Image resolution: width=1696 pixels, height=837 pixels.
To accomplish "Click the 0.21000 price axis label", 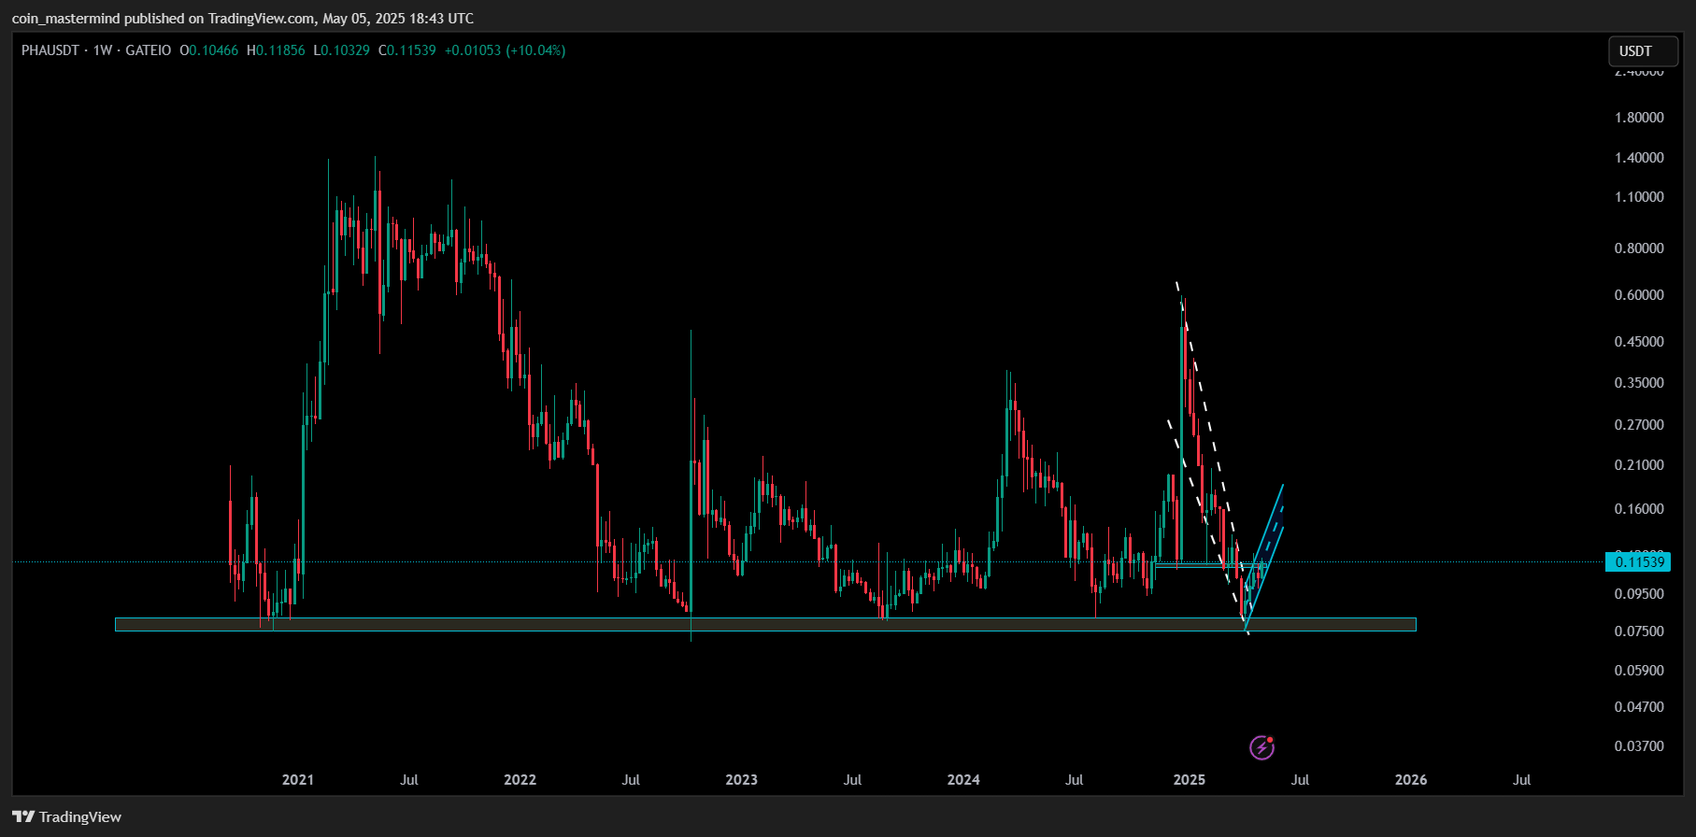I will (x=1639, y=465).
